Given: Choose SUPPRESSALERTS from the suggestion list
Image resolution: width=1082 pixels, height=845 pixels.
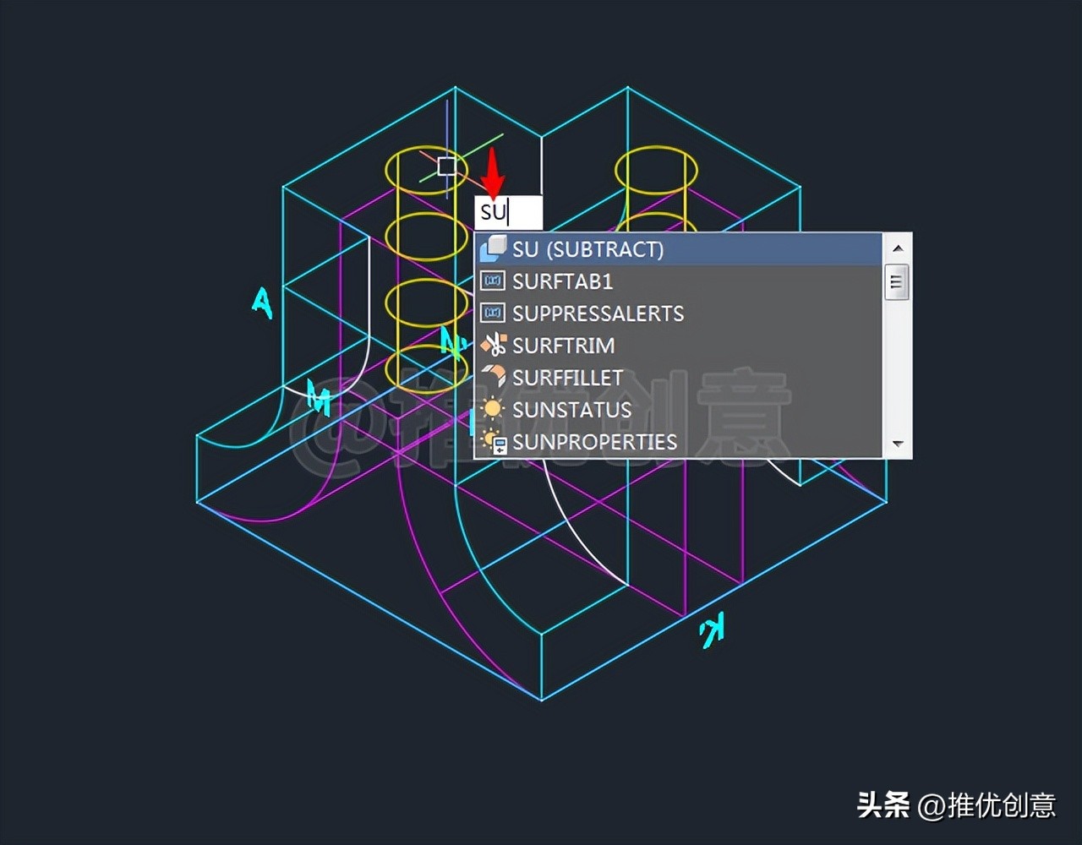Looking at the screenshot, I should pyautogui.click(x=598, y=313).
